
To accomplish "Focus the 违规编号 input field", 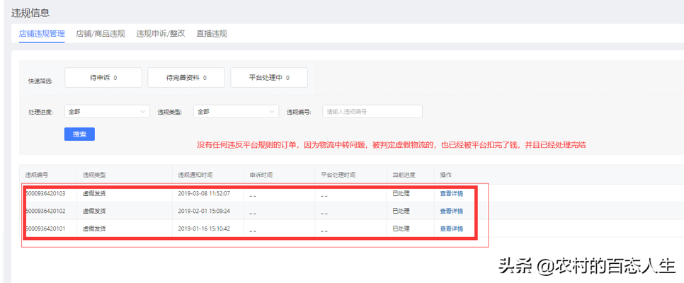I will point(372,112).
